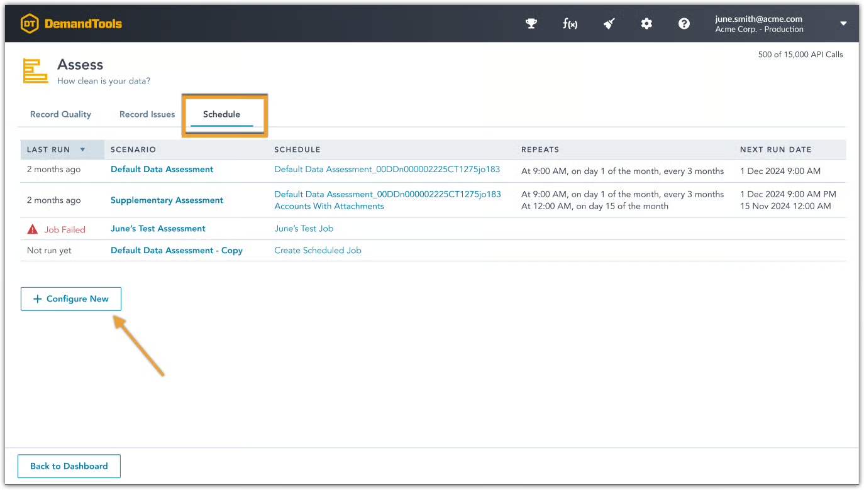Open June's Test Assessment scenario
Screen dimensions: 864x490
158,229
